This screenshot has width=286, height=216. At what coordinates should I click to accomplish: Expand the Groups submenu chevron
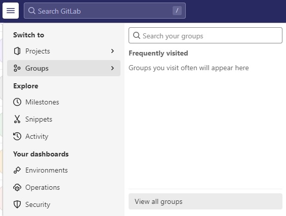(x=112, y=68)
